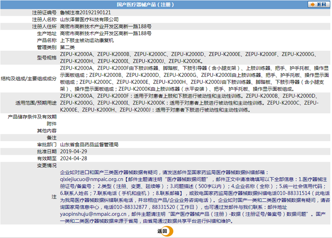
Task: Click the 附件 field label
Action: click(x=52, y=124)
